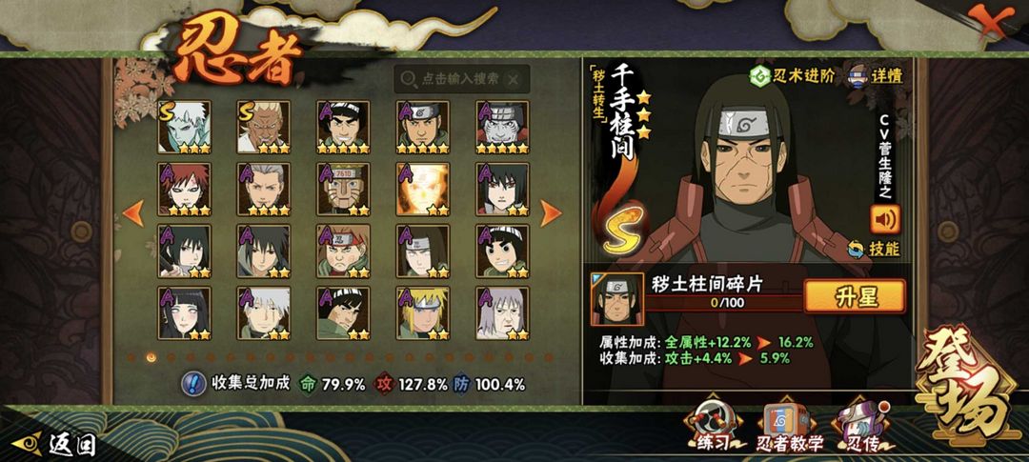Screen dimensions: 1029x462
Task: Click the 秽土柱间碎片 fragment progress bar
Action: tap(724, 303)
